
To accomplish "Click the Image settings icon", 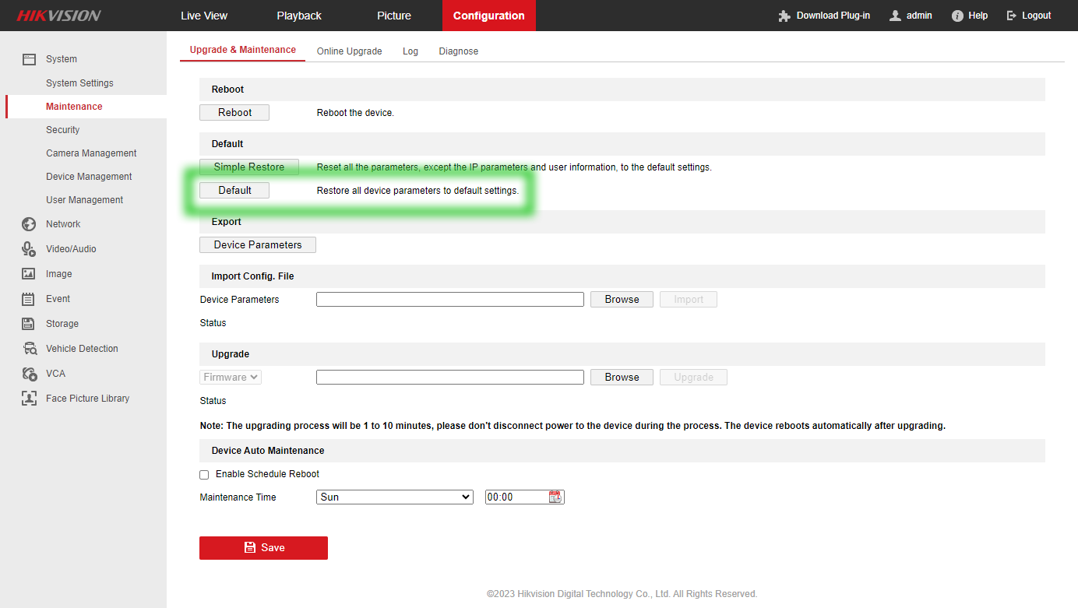I will pyautogui.click(x=29, y=274).
